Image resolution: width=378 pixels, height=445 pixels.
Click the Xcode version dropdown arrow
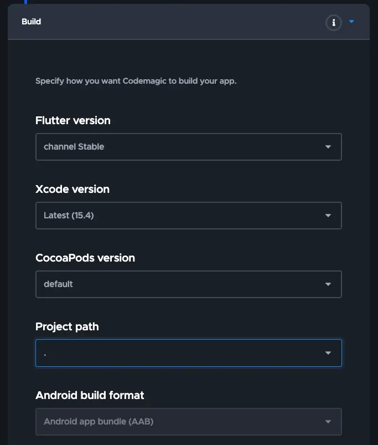point(329,215)
